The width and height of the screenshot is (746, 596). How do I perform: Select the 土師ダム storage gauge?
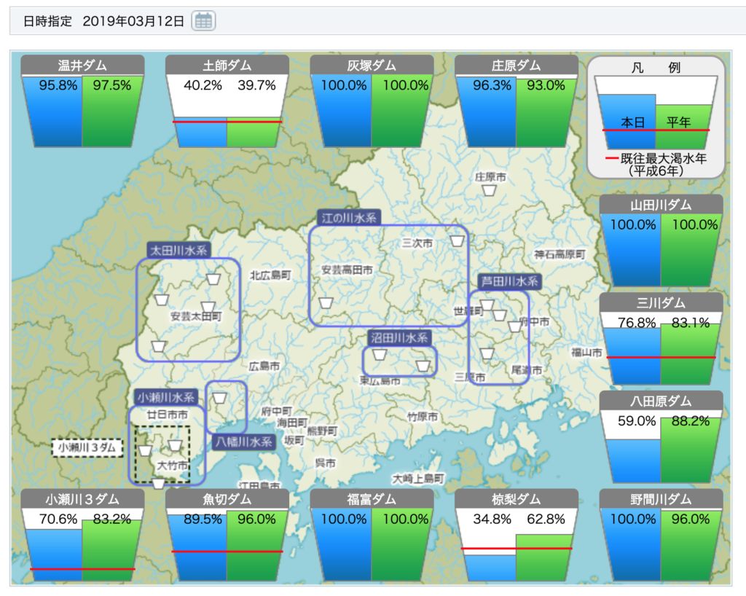pyautogui.click(x=227, y=102)
